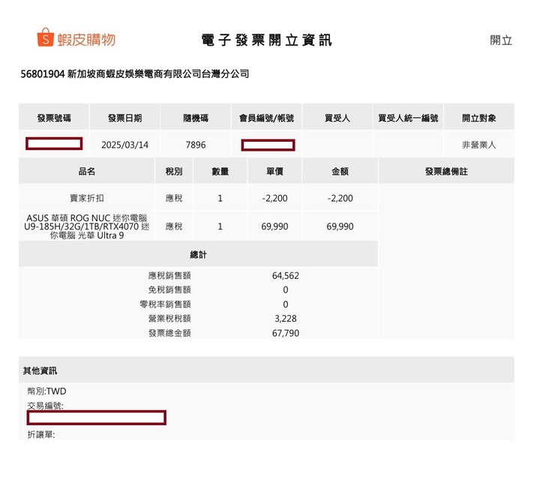
Task: Click the 應稅銷售額 label
Action: 169,275
